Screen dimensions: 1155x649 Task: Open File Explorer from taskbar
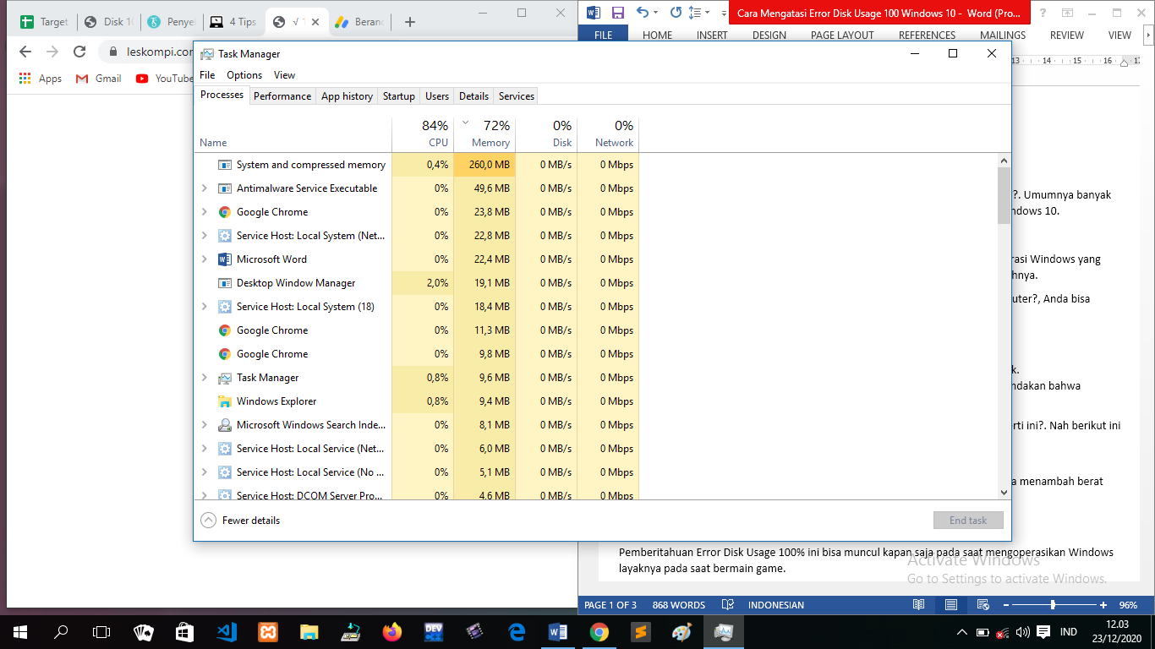309,631
